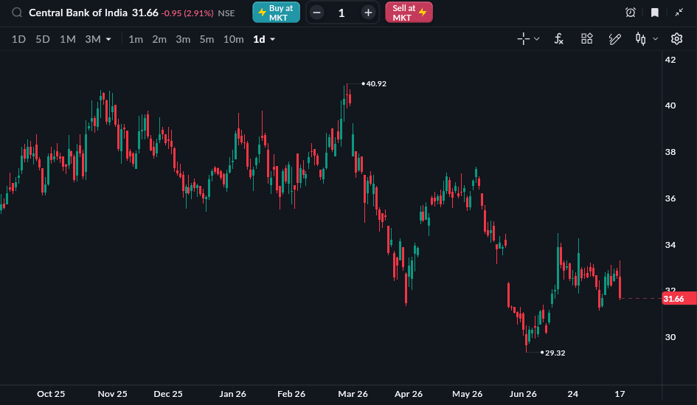Switch to 2m interval

[x=159, y=39]
